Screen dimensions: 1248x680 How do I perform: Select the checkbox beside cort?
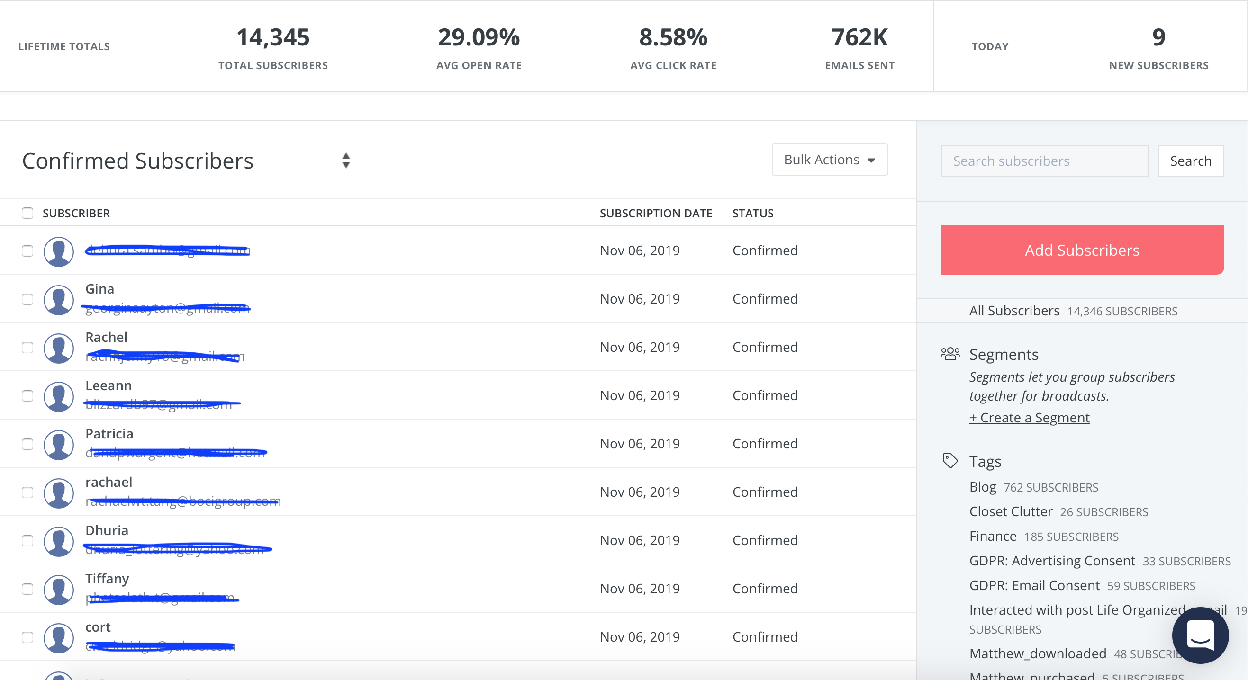27,637
